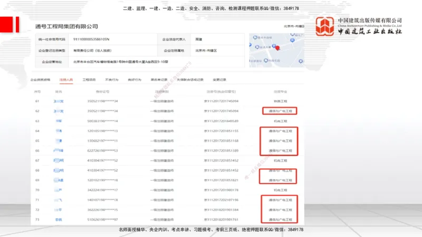
Task: Click the 机电工程 specialty in row 70
Action: point(280,190)
